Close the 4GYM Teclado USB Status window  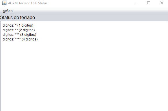(162, 3)
